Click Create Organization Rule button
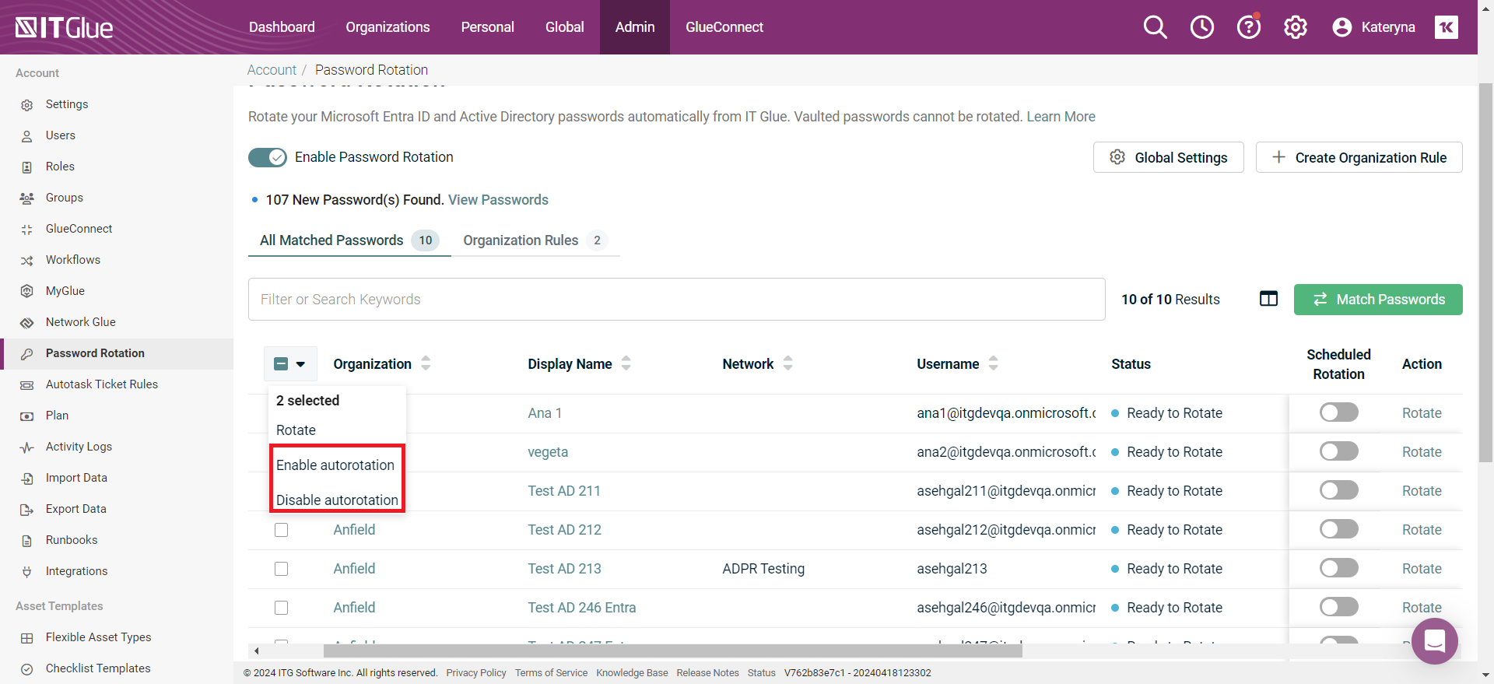This screenshot has width=1494, height=684. tap(1359, 157)
